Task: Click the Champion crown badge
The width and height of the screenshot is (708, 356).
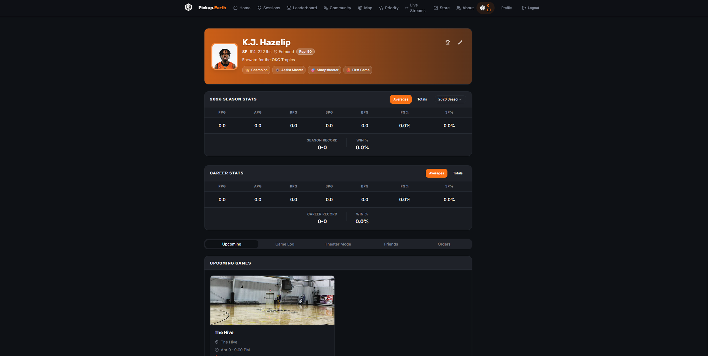Action: tap(256, 70)
